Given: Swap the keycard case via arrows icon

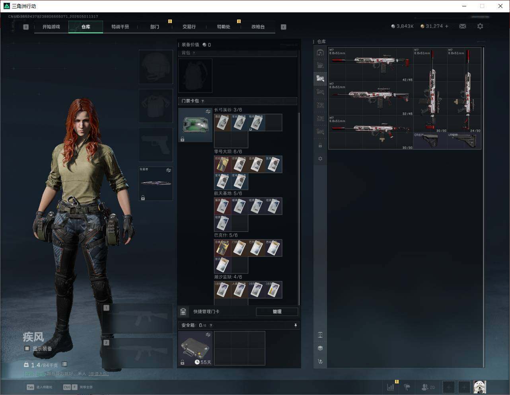Looking at the screenshot, I should (x=208, y=112).
